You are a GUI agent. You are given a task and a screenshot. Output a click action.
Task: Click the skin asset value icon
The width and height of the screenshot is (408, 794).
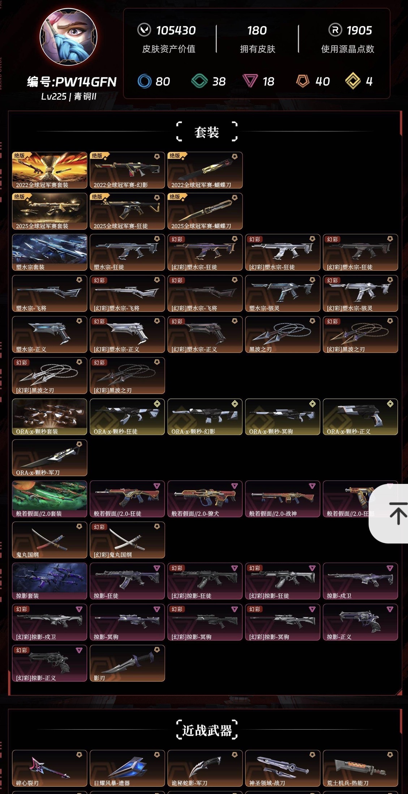pos(144,30)
